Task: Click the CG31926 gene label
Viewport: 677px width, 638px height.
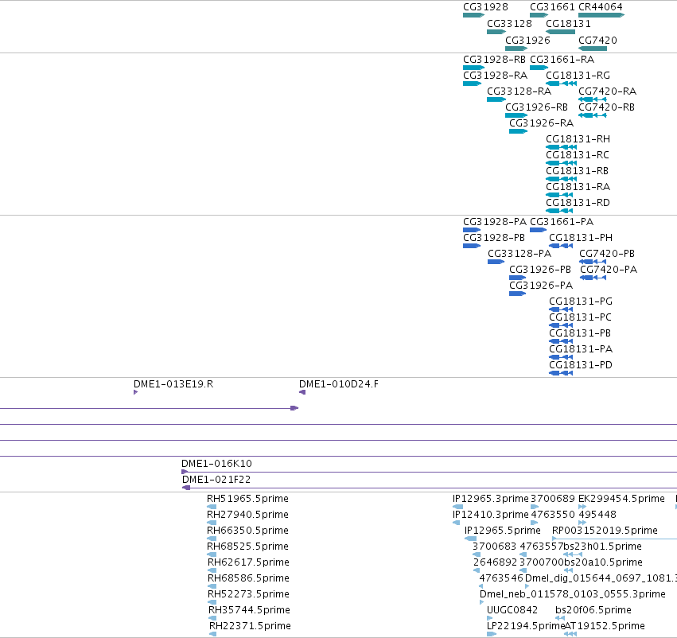Action: tap(527, 40)
